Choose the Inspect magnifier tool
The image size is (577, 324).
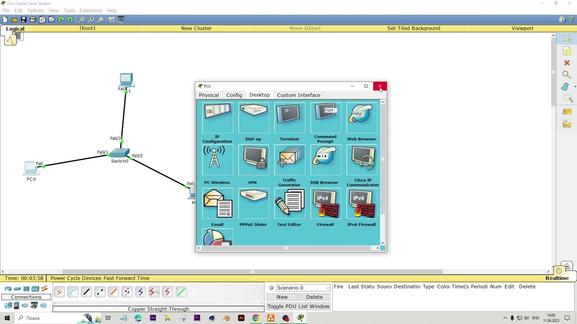pyautogui.click(x=567, y=75)
